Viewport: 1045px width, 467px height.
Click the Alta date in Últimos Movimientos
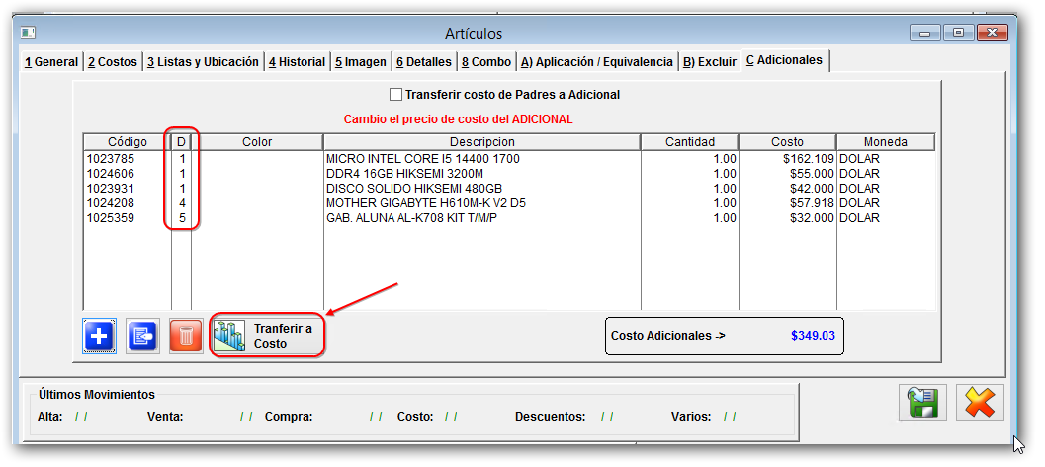[81, 417]
